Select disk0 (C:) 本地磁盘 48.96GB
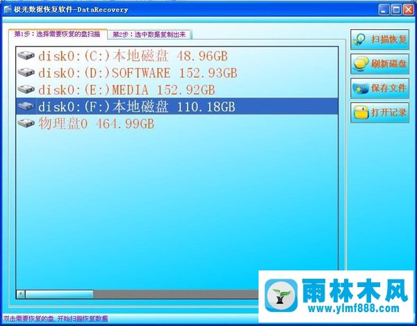Image resolution: width=417 pixels, height=326 pixels. tap(177, 56)
